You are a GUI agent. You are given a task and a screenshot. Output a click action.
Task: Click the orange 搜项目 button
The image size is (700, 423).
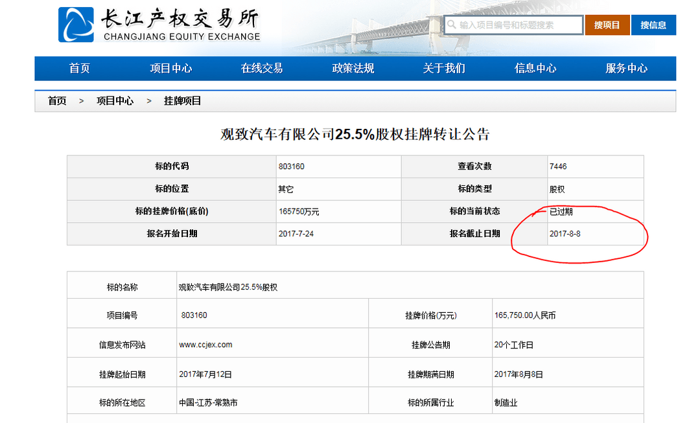click(x=607, y=25)
